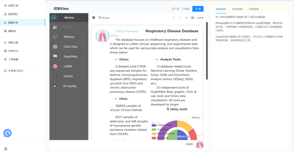Switch to the 讨论区(0) tab
This screenshot has width=294, height=152.
237,9
